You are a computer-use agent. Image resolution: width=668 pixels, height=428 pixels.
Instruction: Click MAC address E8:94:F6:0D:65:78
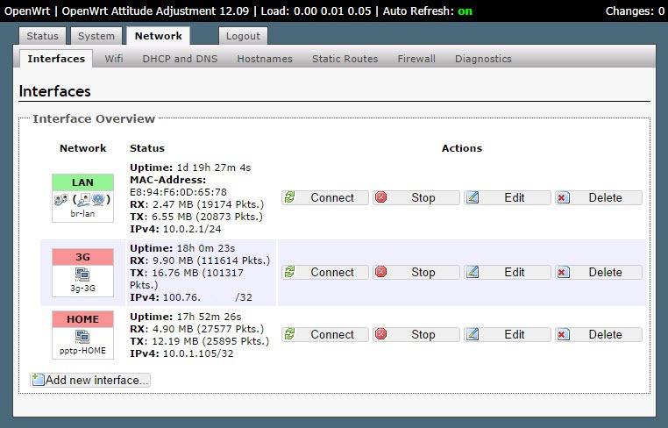tap(178, 192)
